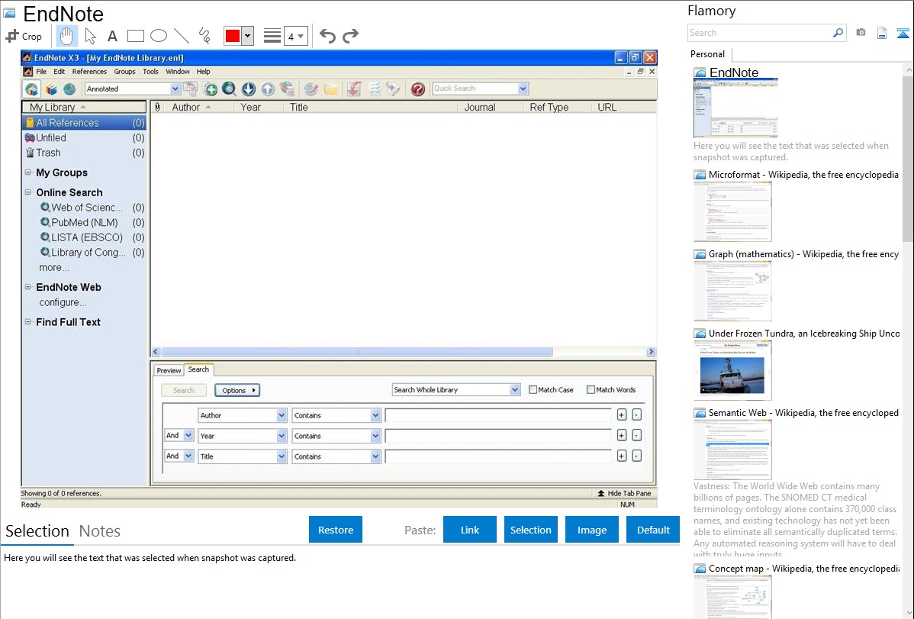This screenshot has height=619, width=914.
Task: Select the straight line tool
Action: pos(182,36)
